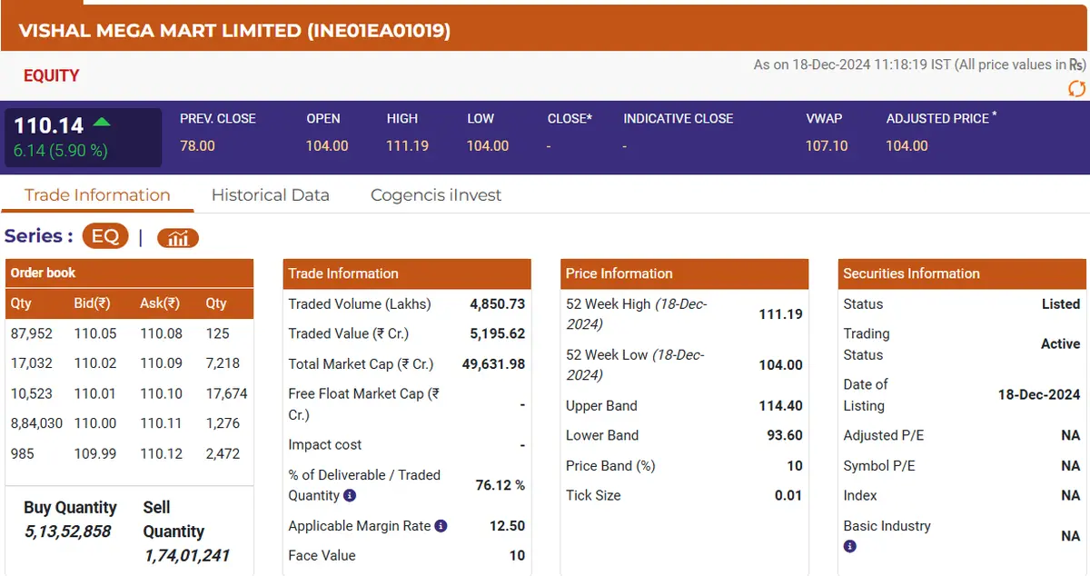Click the Total Market Cap value 49,631.98
Screen dimensions: 1090x576
click(x=492, y=364)
